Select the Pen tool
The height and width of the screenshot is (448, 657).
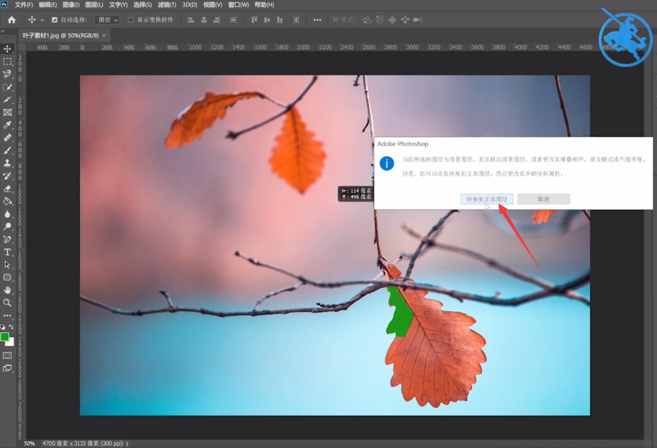(7, 239)
